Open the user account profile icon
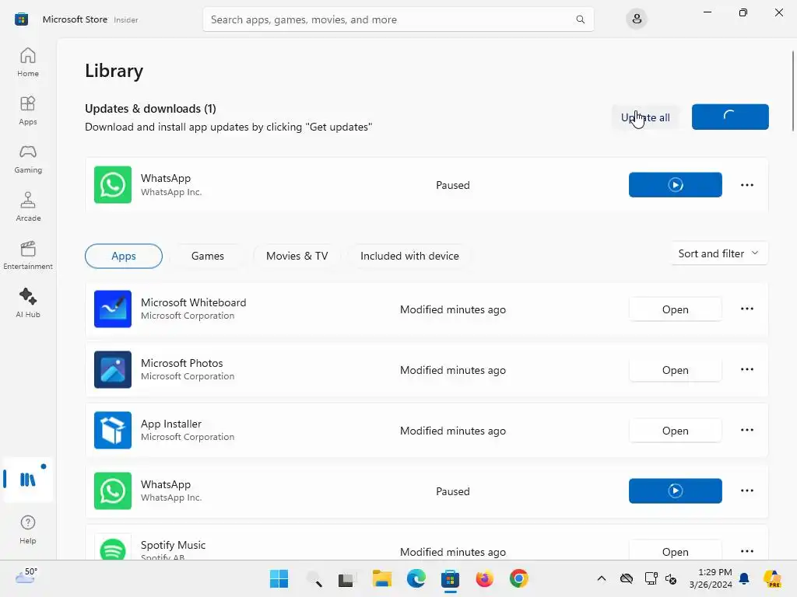This screenshot has height=597, width=797. click(x=637, y=19)
